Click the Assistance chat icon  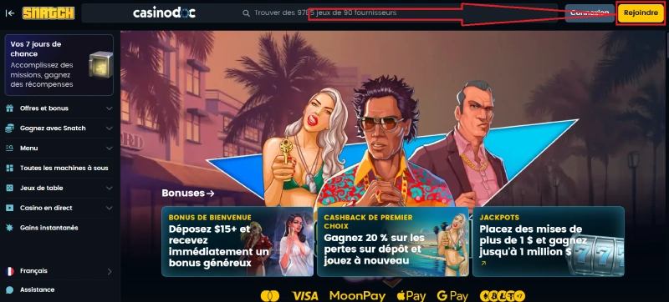[9, 290]
